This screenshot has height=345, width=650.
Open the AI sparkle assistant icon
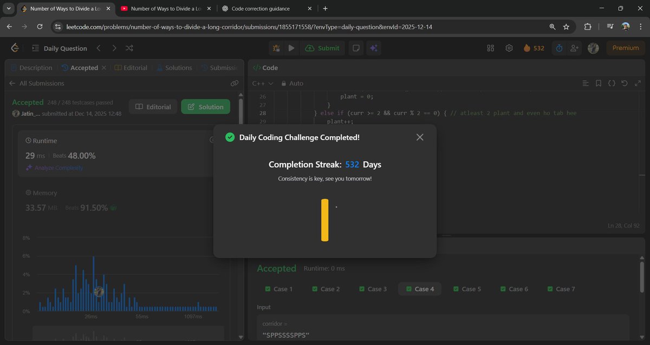(373, 48)
